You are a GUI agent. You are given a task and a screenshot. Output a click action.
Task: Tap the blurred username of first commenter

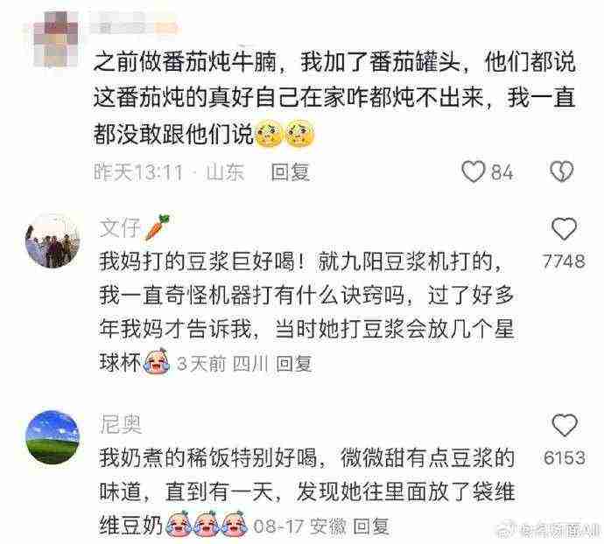pos(135,27)
